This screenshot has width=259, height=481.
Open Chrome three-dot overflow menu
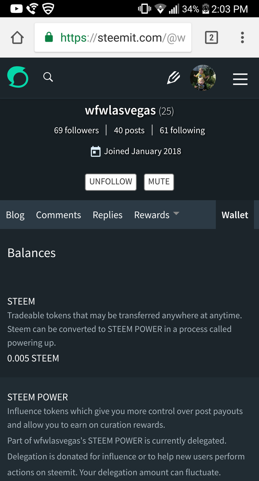point(242,37)
